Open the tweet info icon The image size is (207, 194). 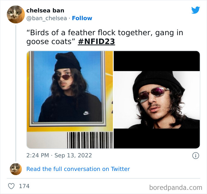tap(195, 156)
